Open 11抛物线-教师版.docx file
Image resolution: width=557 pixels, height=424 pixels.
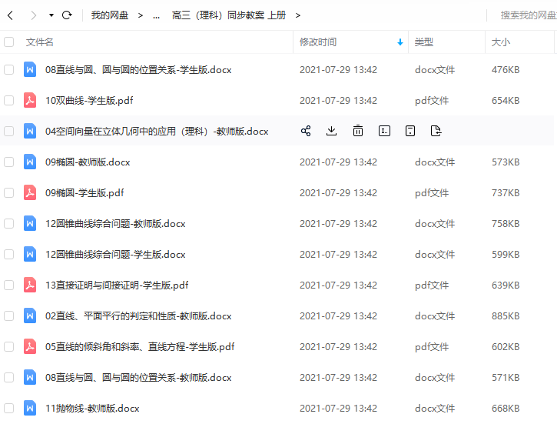(92, 408)
